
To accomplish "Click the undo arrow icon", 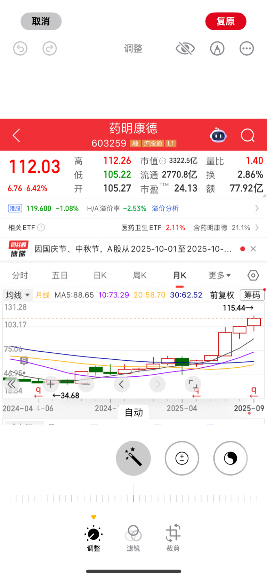I will 20,48.
